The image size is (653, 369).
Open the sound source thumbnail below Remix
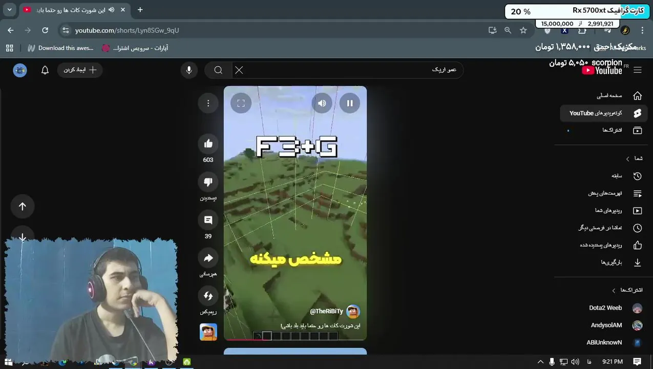(x=208, y=332)
